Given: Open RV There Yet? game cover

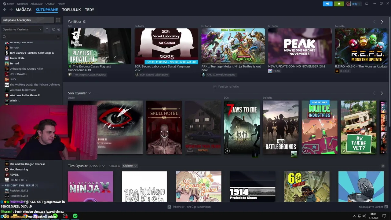Looking at the screenshot, I should click(x=359, y=127).
